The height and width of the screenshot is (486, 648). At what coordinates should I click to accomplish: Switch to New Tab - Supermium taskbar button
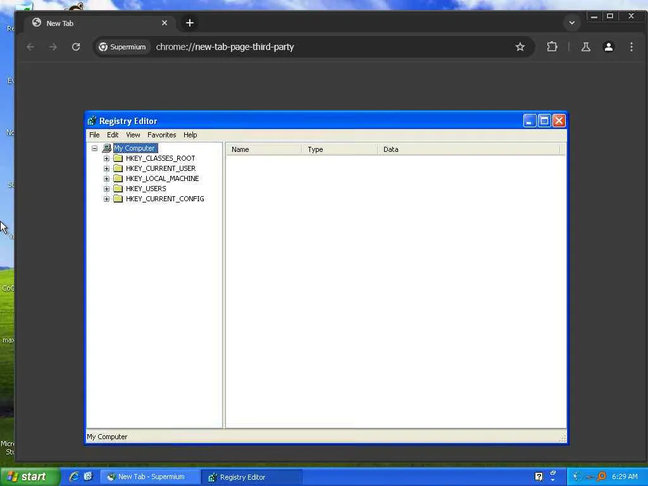(149, 477)
